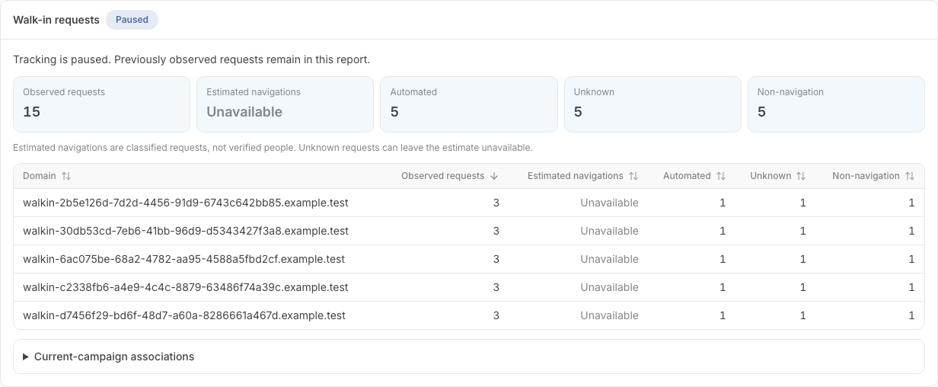Viewport: 938px width, 387px height.
Task: Click the Unknown value in walkin-d7456f29 row
Action: coord(802,315)
